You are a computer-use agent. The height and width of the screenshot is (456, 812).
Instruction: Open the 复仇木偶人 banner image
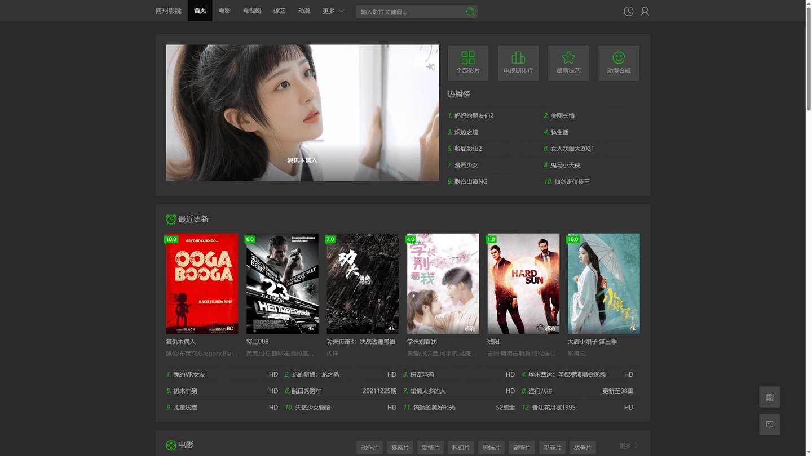pyautogui.click(x=302, y=113)
